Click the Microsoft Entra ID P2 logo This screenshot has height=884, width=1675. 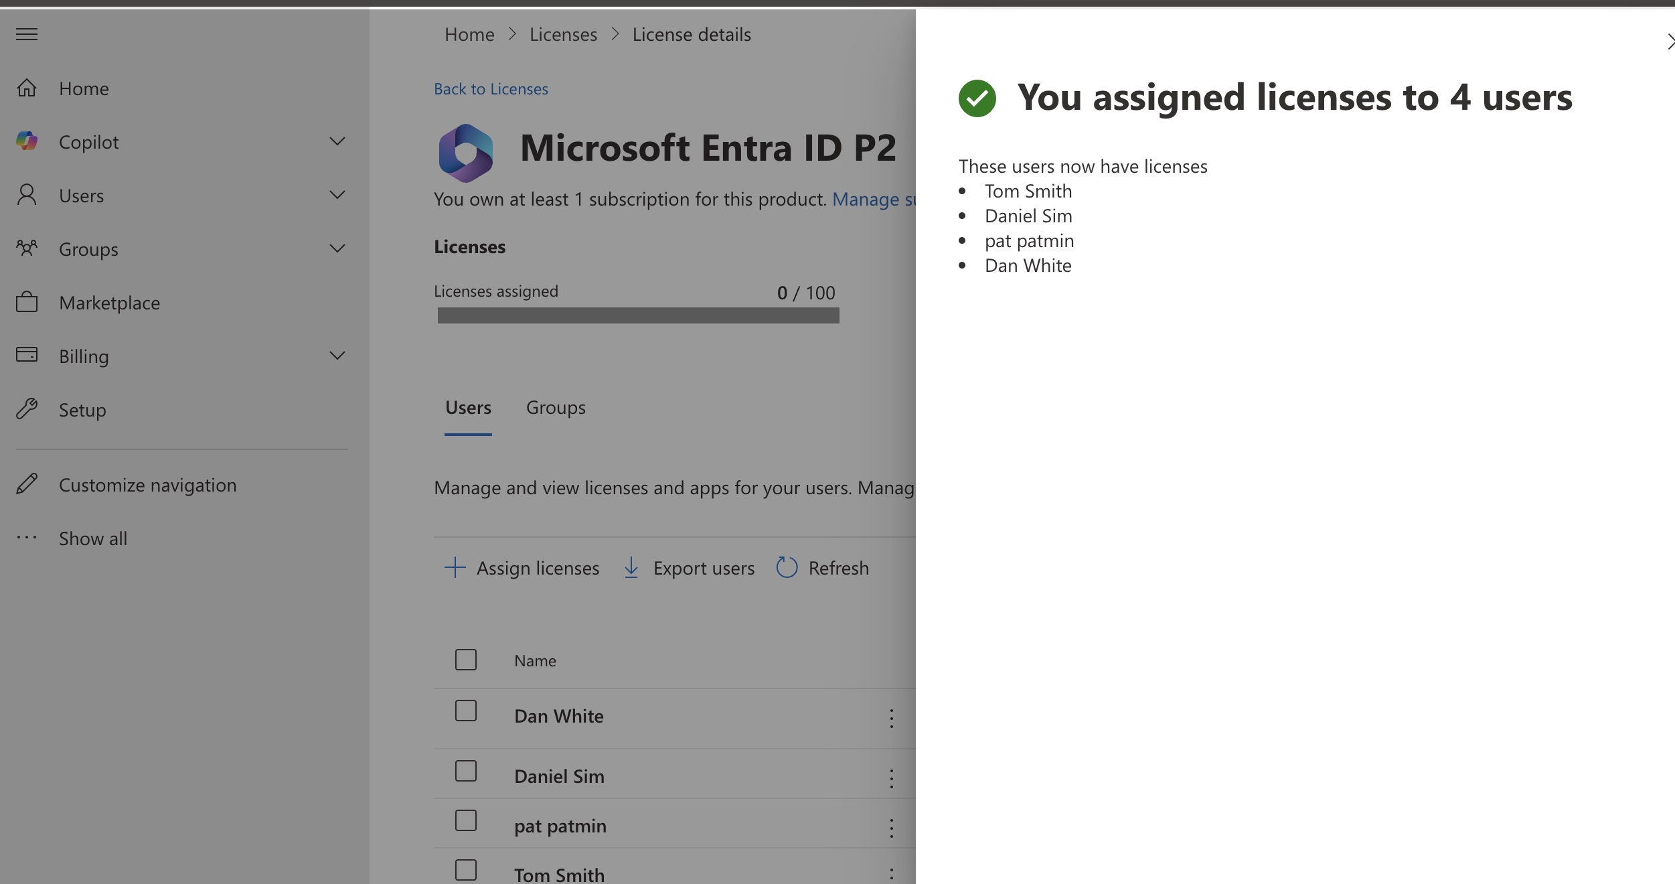pyautogui.click(x=466, y=153)
